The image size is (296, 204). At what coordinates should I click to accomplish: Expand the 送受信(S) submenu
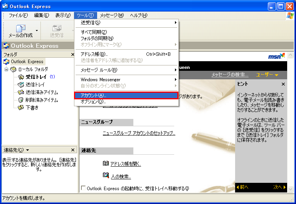(x=126, y=23)
